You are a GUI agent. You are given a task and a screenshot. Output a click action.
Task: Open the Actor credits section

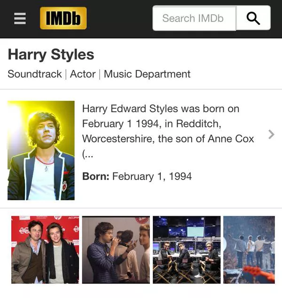[x=83, y=74]
